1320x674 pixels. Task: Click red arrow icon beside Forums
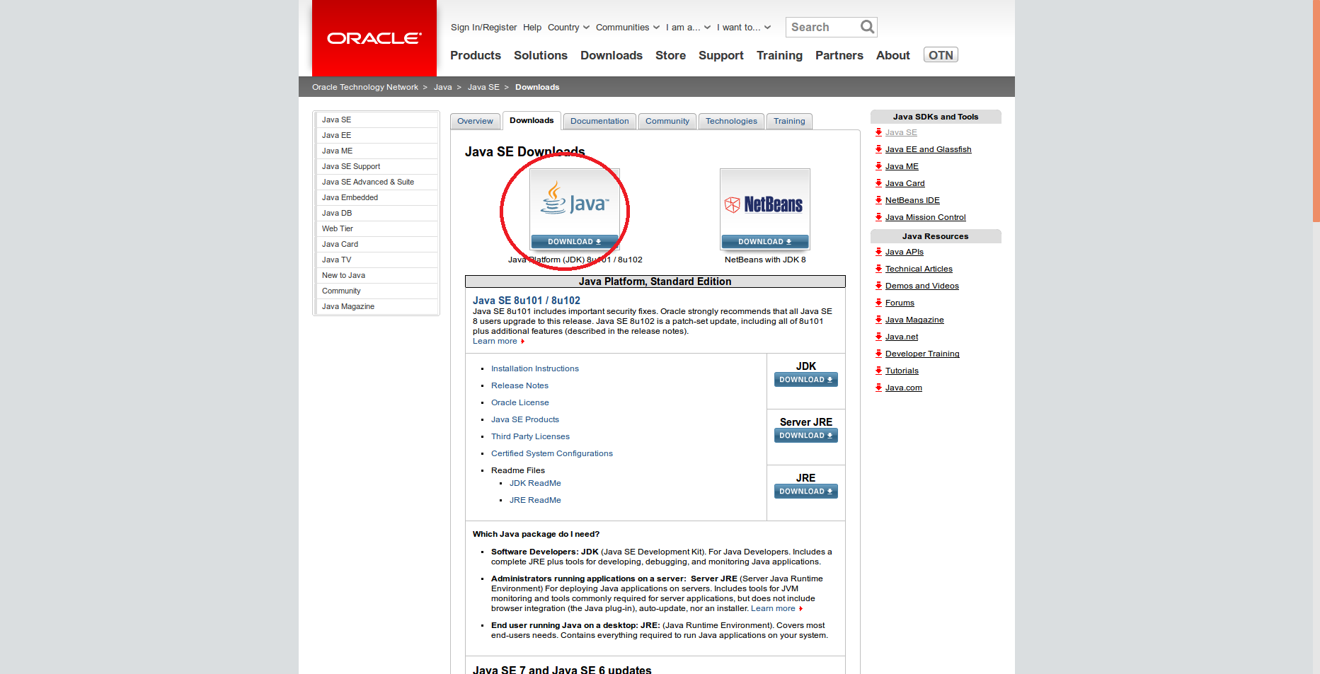(878, 303)
